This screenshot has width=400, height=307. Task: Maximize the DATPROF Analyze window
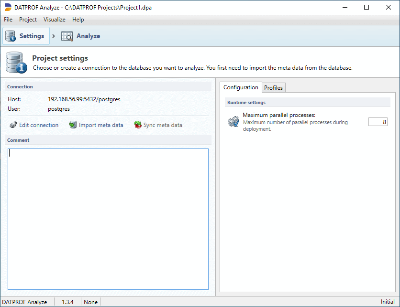[367, 7]
